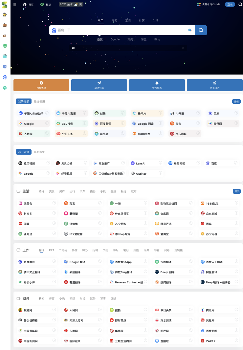Click the 更多 button in 生活
This screenshot has width=243, height=350.
point(237,191)
